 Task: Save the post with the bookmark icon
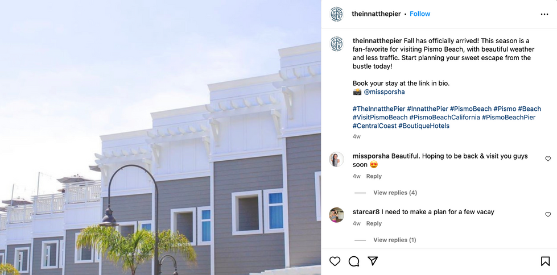(x=545, y=261)
